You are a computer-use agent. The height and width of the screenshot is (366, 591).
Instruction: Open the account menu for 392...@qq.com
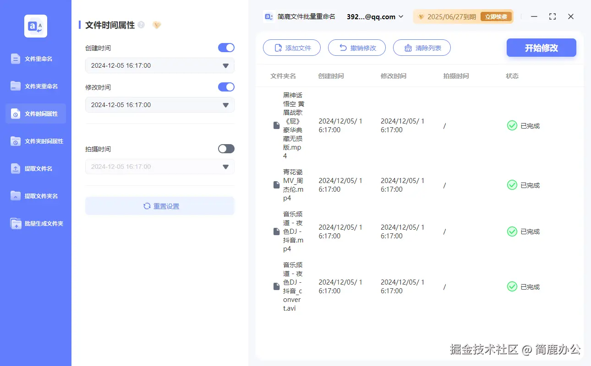[x=374, y=16]
